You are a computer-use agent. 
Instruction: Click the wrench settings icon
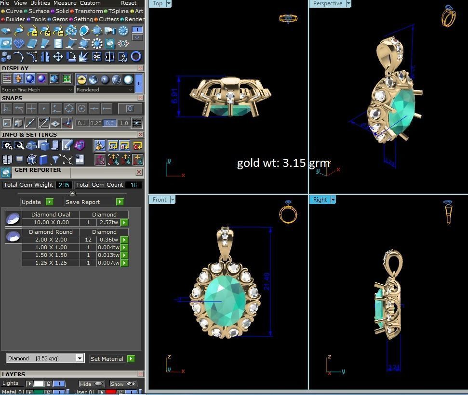tap(19, 145)
